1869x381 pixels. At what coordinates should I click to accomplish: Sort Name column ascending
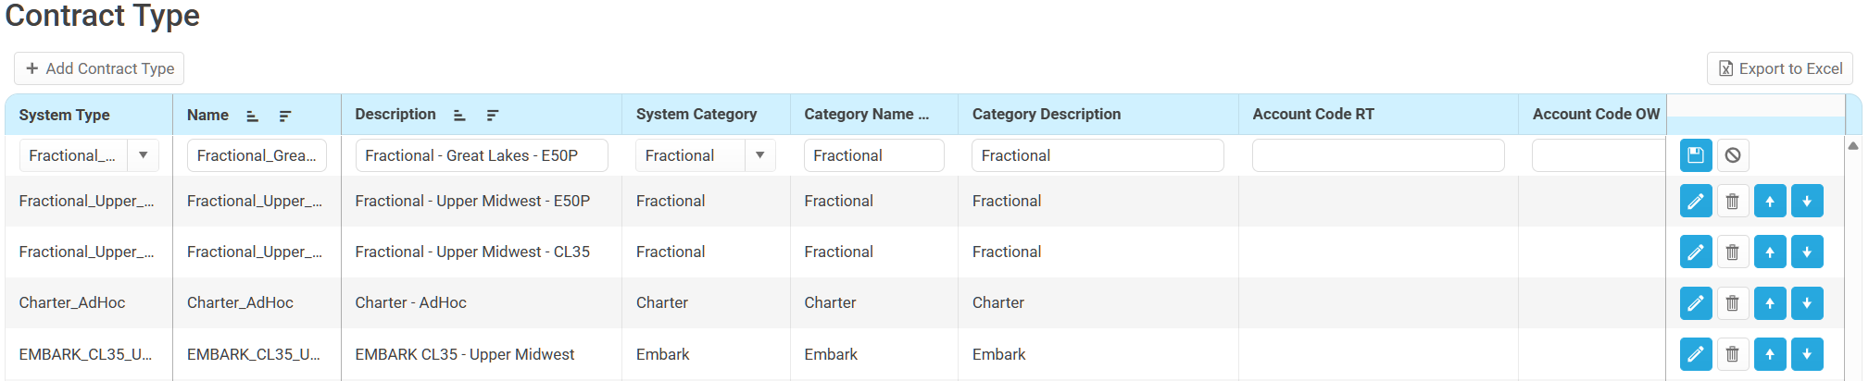pyautogui.click(x=252, y=116)
